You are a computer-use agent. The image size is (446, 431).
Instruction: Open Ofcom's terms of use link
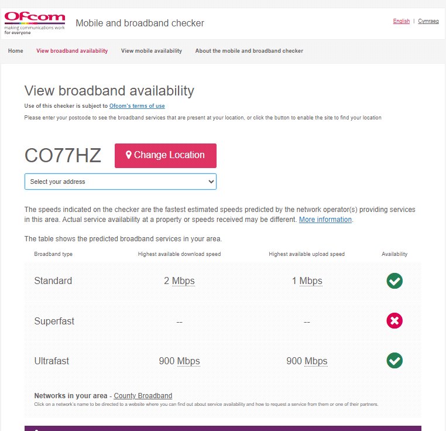pos(137,106)
